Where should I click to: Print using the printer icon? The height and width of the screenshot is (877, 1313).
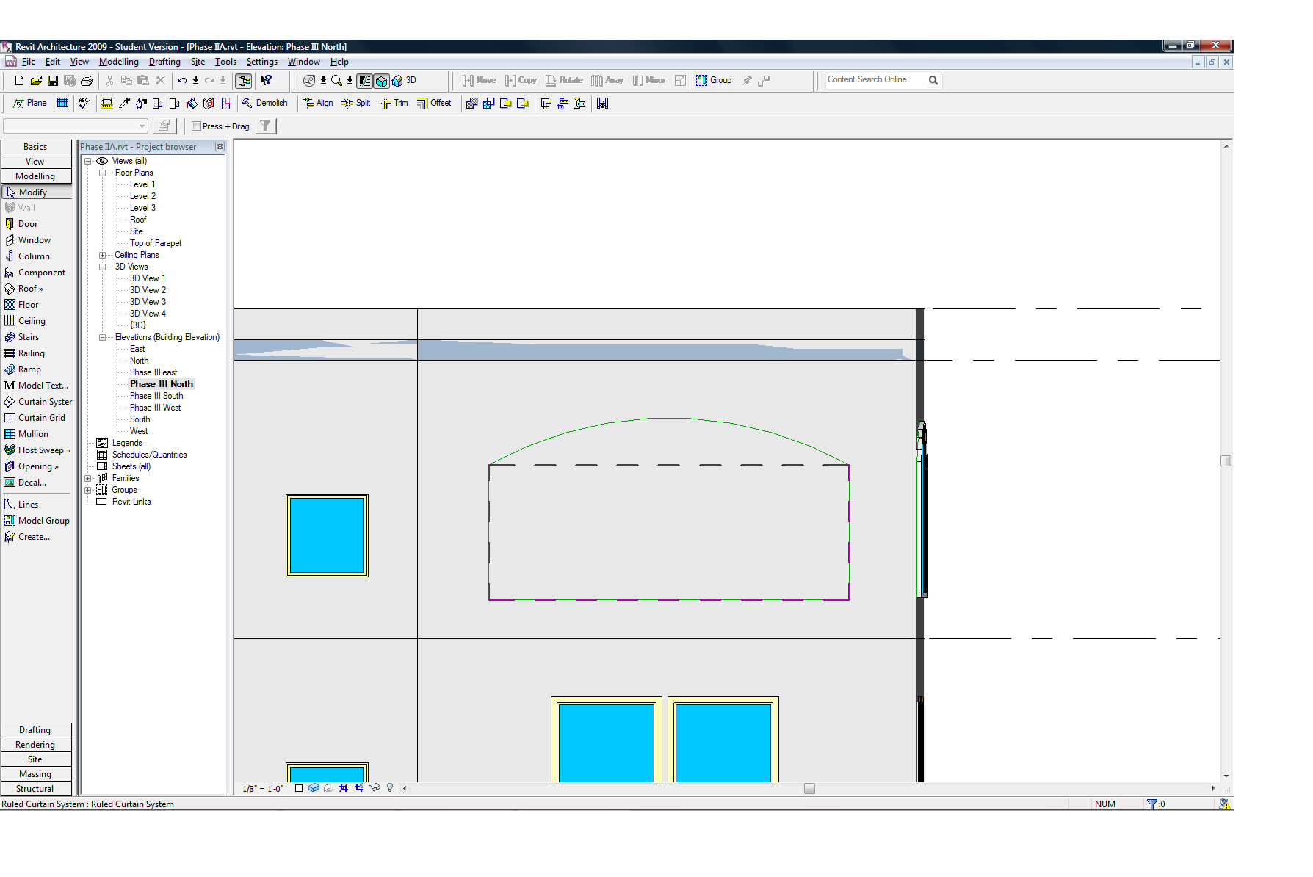click(x=87, y=81)
